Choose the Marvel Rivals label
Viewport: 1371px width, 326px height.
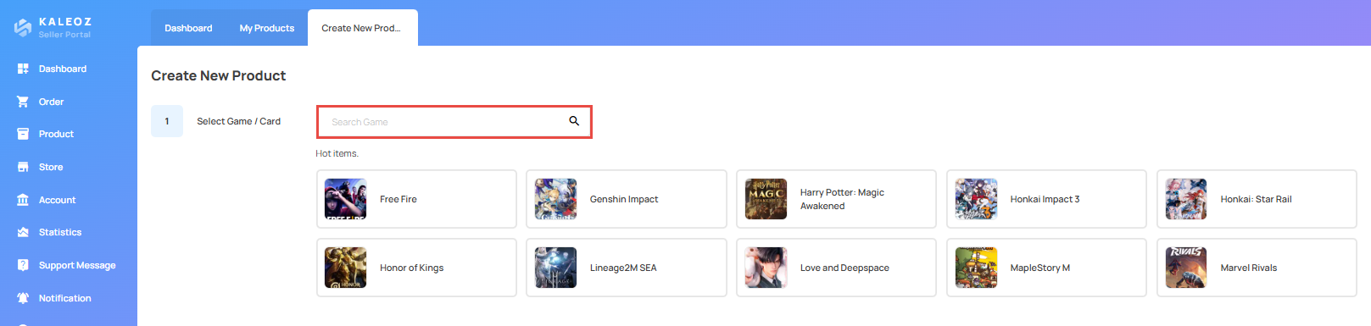(x=1249, y=268)
